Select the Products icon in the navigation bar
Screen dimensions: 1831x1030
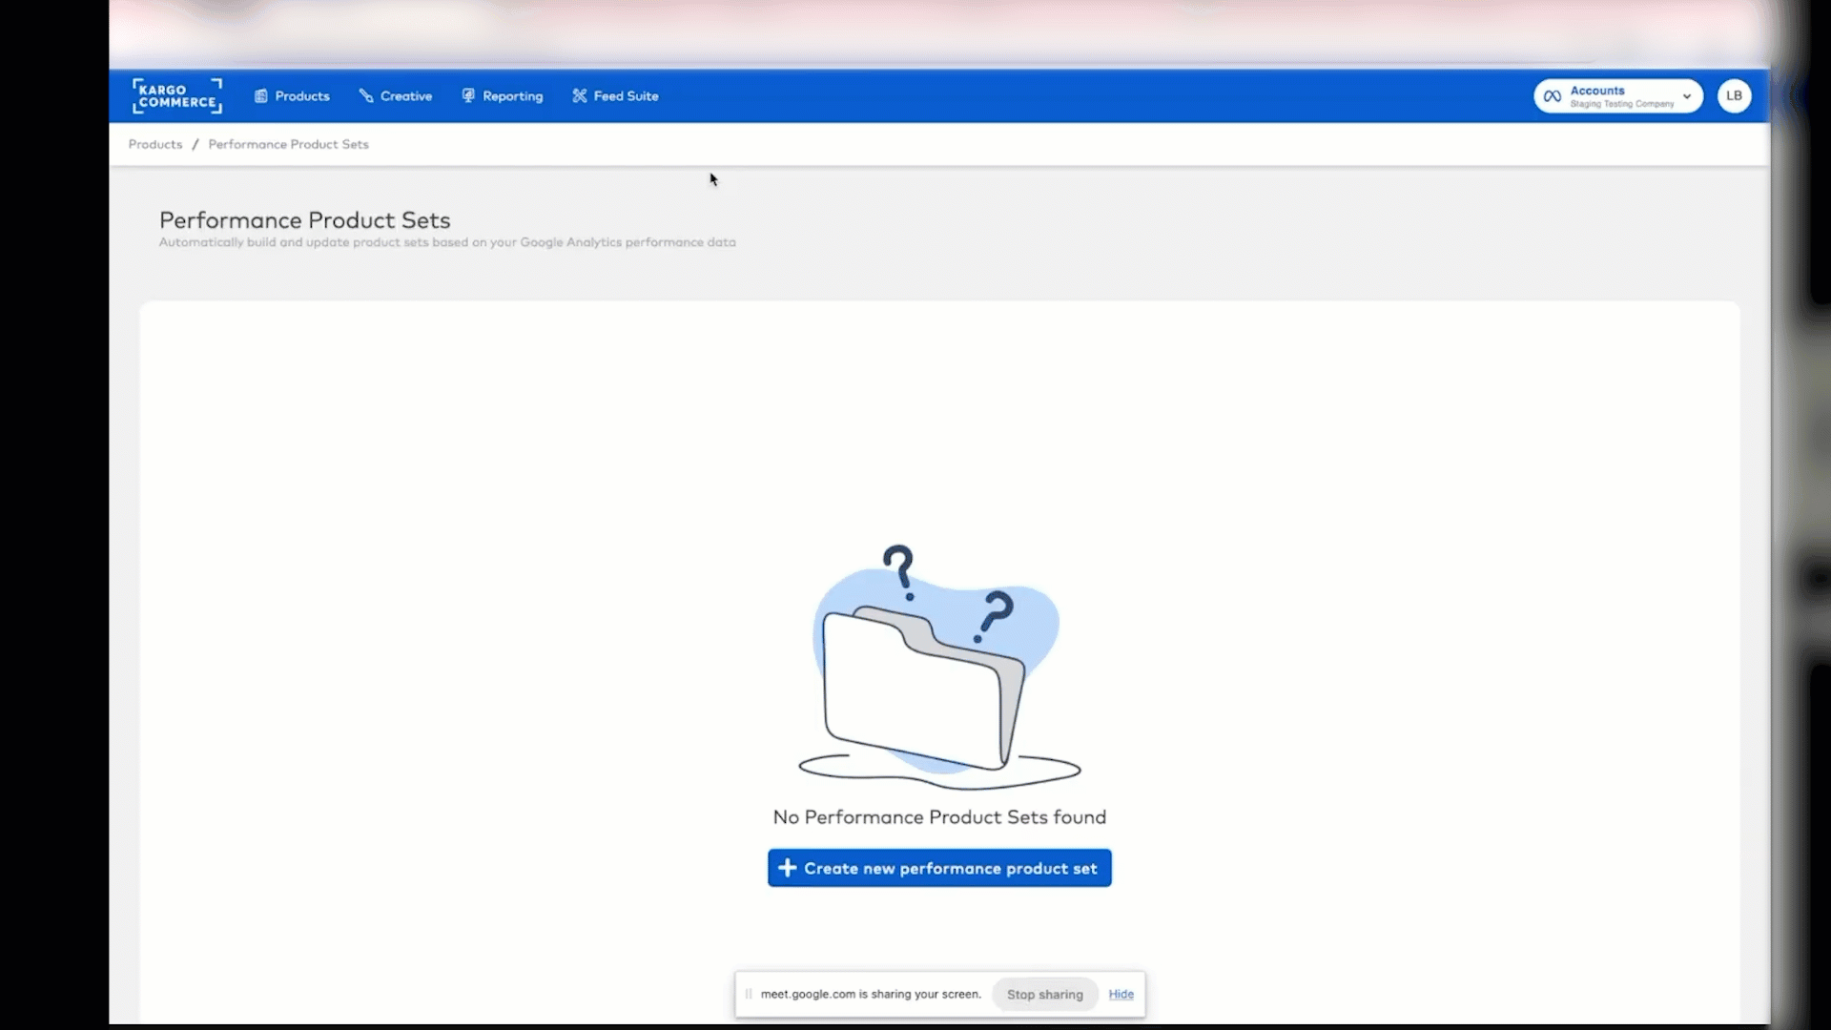[259, 95]
